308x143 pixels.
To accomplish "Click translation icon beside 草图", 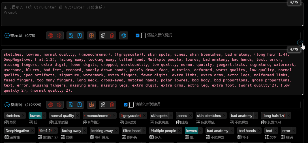I will click(7, 122).
